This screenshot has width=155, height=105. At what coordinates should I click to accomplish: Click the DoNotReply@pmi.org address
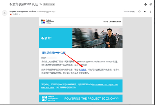coord(46,11)
